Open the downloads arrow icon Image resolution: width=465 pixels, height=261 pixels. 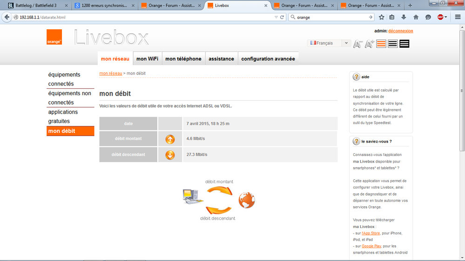pos(404,17)
